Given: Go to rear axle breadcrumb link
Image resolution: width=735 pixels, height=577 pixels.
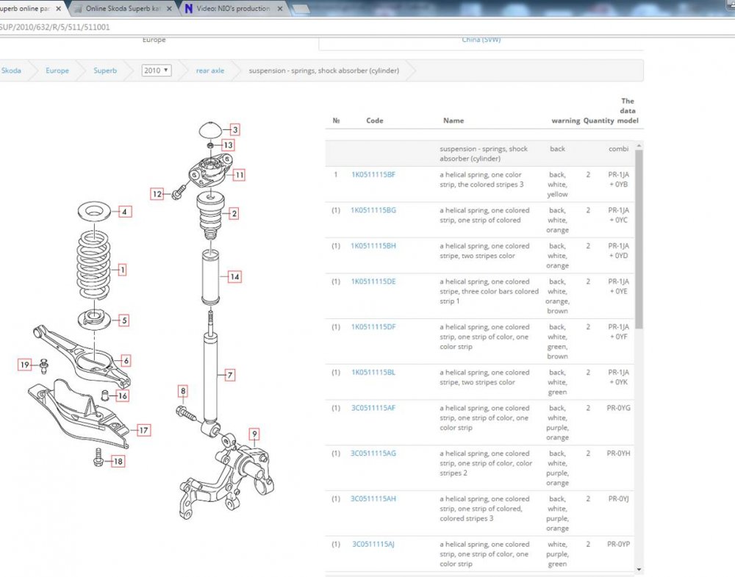Looking at the screenshot, I should 210,71.
